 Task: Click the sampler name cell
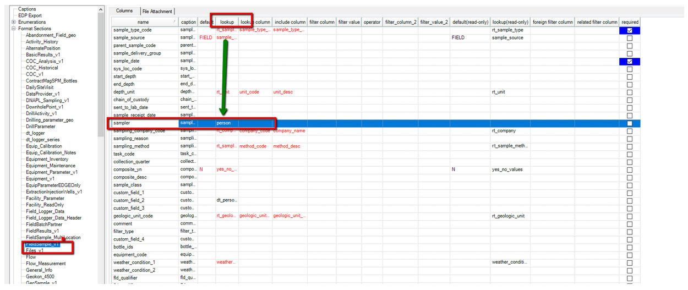point(145,123)
